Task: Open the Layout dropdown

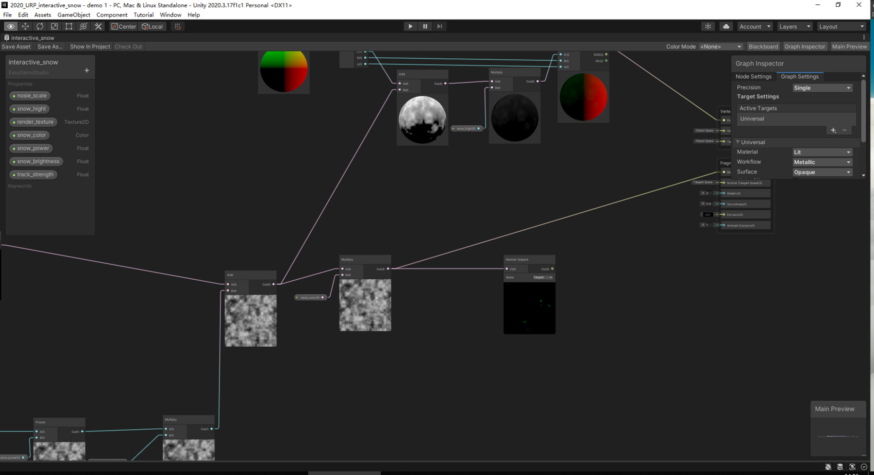Action: tap(841, 27)
